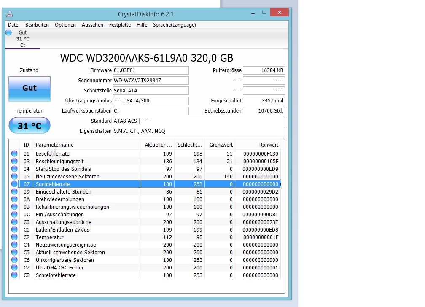The width and height of the screenshot is (425, 307).
Task: Click Grenzwert value 140
Action: point(228,177)
